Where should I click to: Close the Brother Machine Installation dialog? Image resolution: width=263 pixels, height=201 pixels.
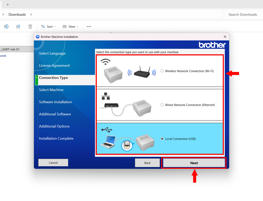pyautogui.click(x=225, y=37)
